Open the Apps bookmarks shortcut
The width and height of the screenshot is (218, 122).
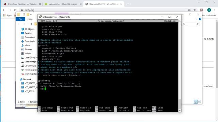(x=7, y=15)
